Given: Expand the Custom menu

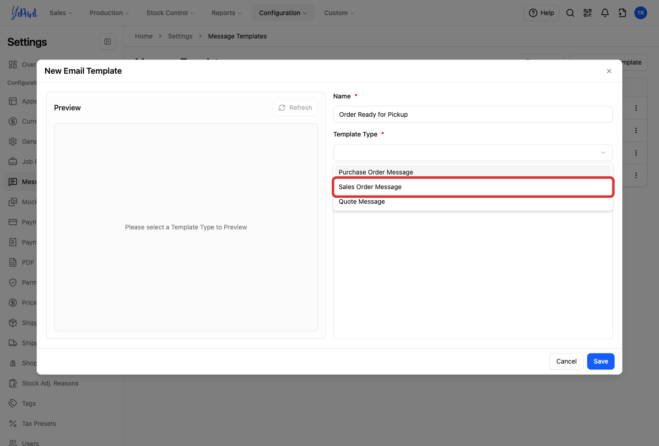Looking at the screenshot, I should point(339,13).
